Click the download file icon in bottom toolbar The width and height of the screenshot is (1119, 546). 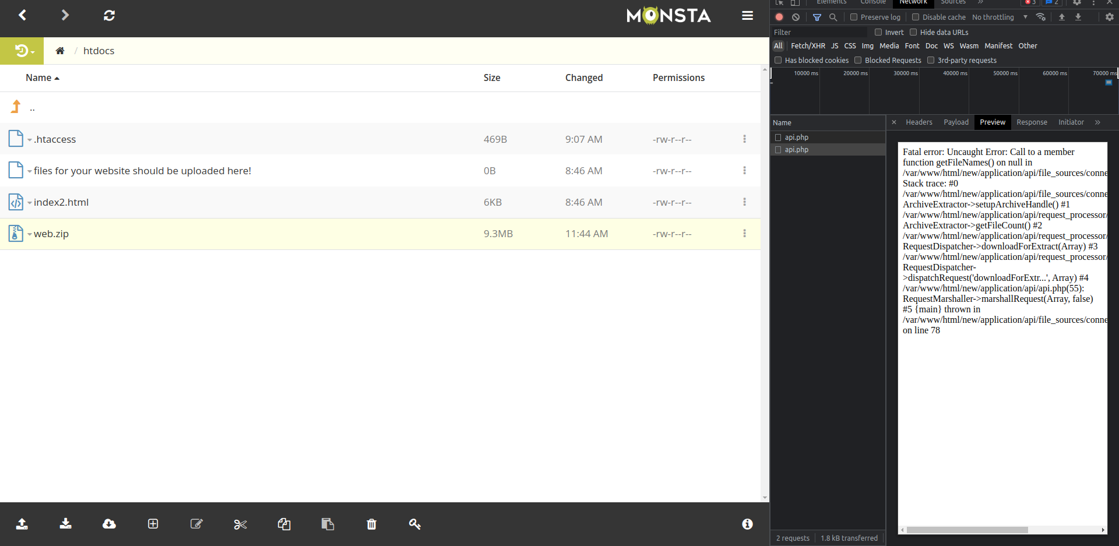pyautogui.click(x=66, y=524)
